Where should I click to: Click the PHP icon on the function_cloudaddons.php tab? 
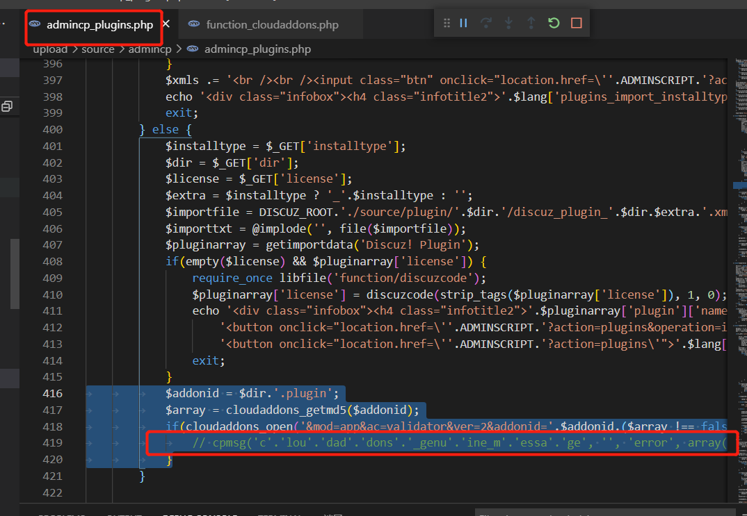pos(194,24)
